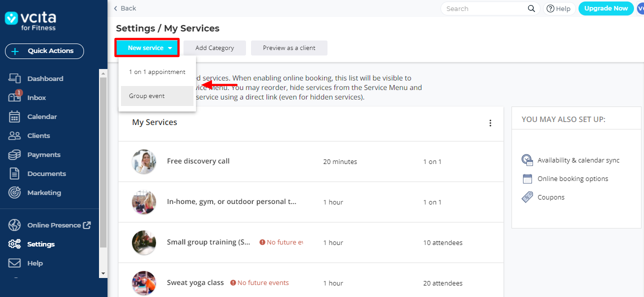Open the Clients icon in sidebar

(14, 135)
